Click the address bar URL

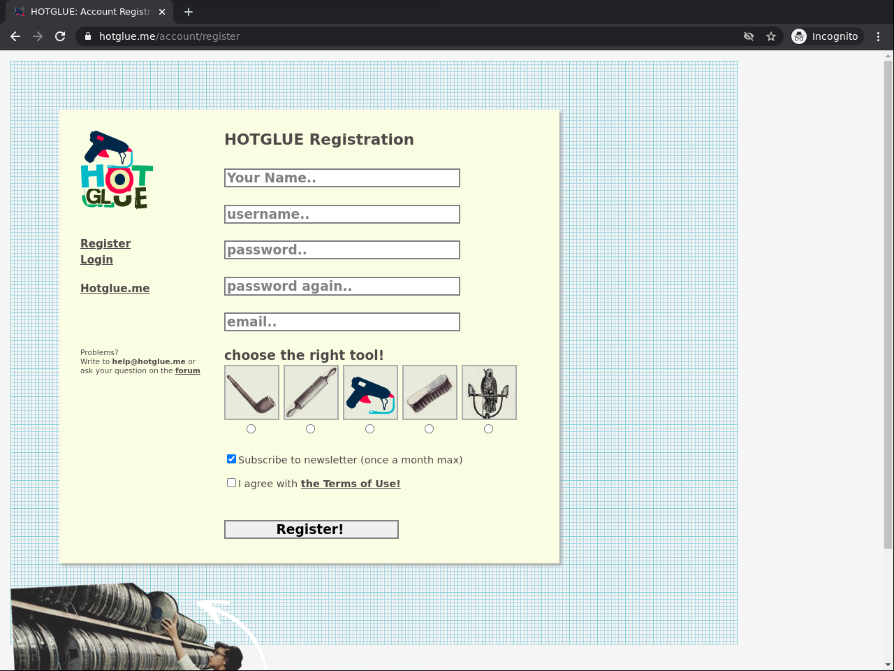[170, 36]
